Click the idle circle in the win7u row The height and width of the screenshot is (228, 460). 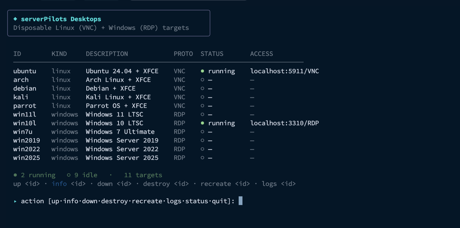click(x=202, y=132)
